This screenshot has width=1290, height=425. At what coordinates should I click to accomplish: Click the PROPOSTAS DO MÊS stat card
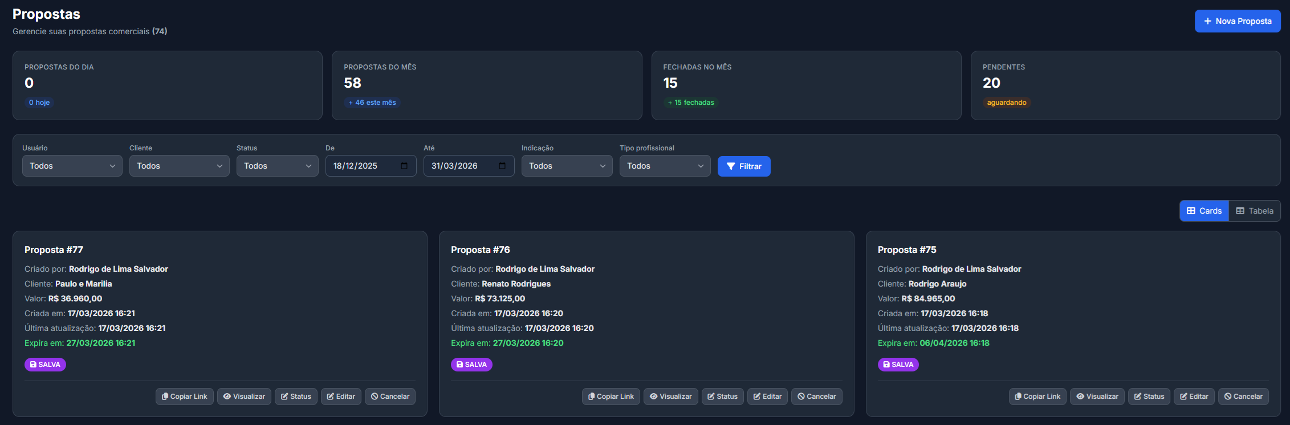pos(487,85)
